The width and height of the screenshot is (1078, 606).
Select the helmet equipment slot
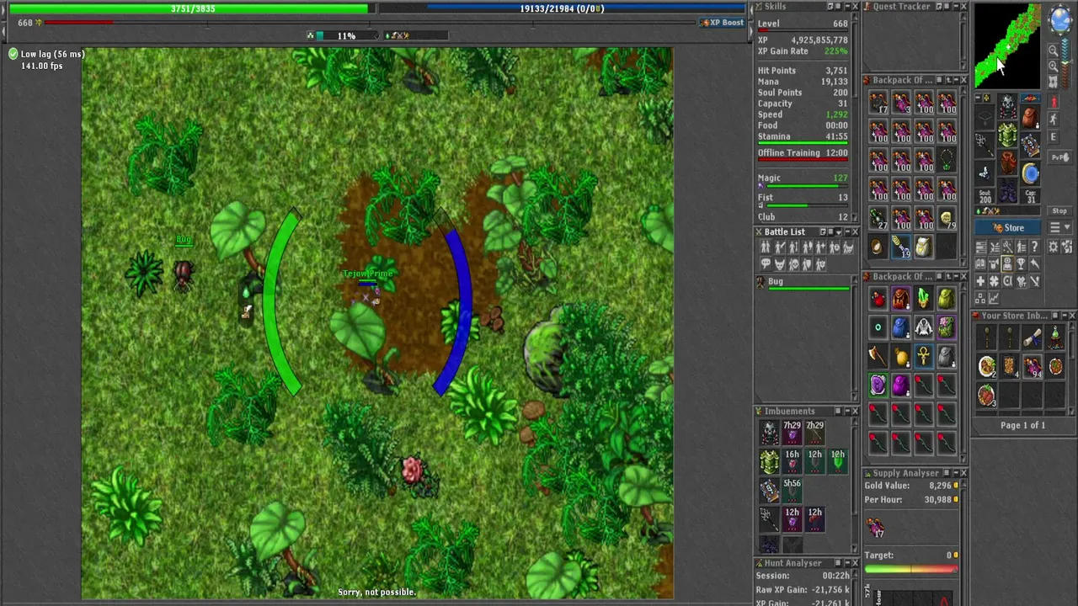coord(1007,107)
